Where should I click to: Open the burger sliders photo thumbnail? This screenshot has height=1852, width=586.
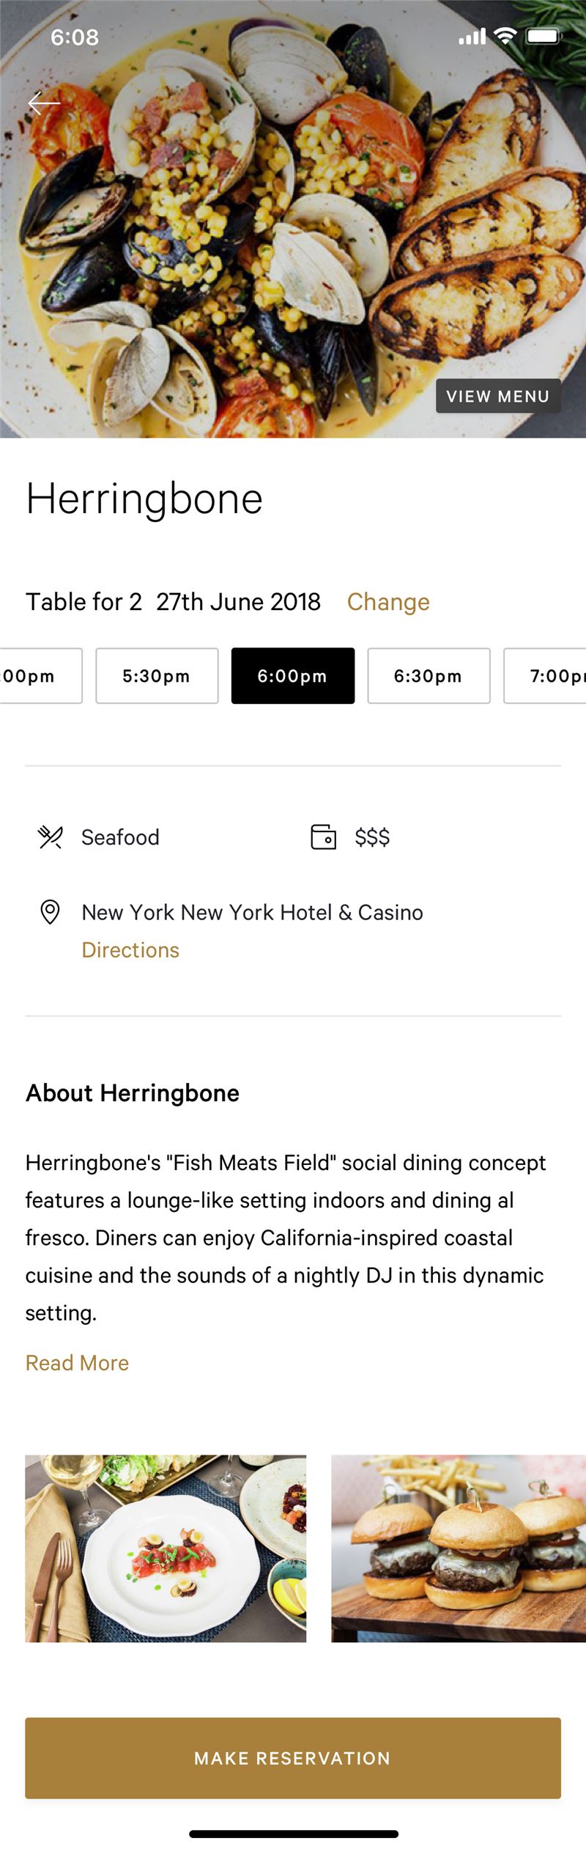click(x=459, y=1548)
